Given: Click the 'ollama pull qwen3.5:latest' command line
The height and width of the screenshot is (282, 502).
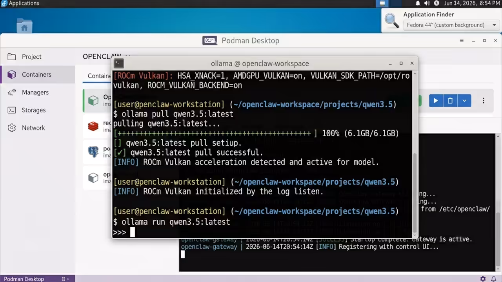Looking at the screenshot, I should tap(173, 114).
